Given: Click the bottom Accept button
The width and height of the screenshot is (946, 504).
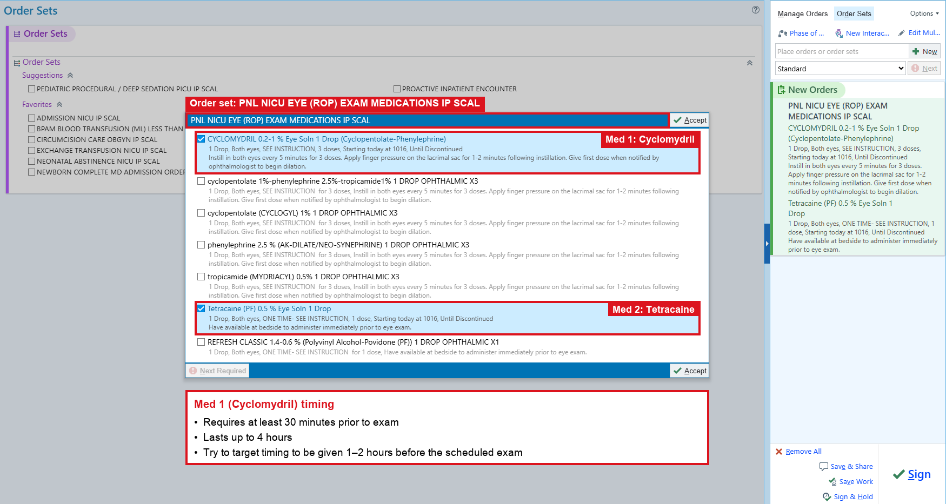Looking at the screenshot, I should [689, 371].
